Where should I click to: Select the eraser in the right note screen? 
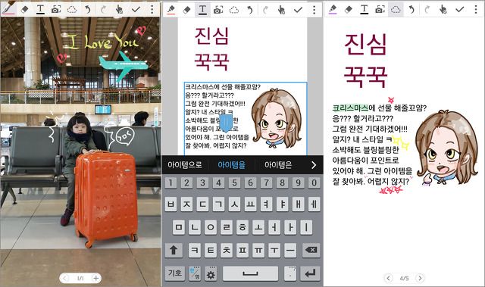click(x=349, y=10)
